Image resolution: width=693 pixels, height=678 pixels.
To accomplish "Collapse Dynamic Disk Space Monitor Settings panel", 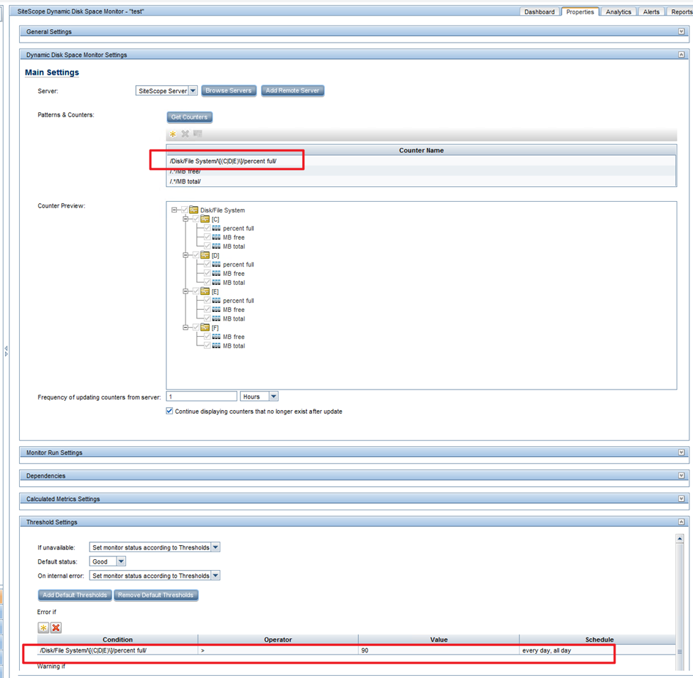I will pyautogui.click(x=681, y=54).
